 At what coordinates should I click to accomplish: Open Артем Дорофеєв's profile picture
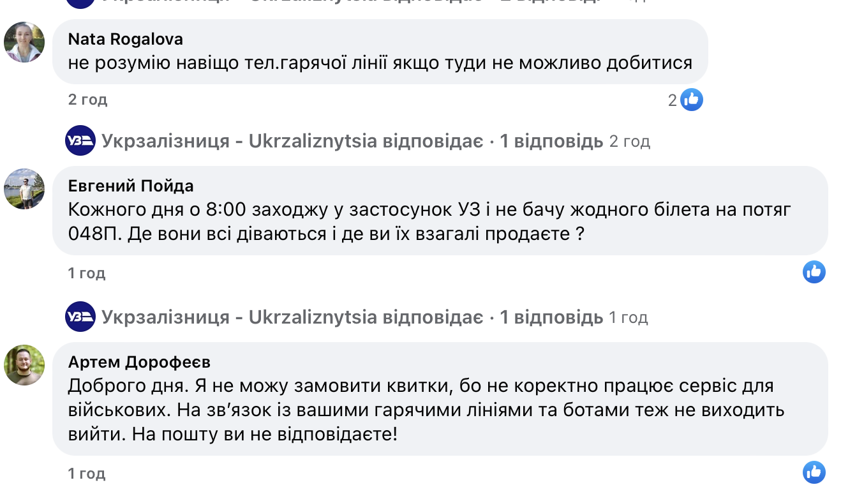coord(24,365)
